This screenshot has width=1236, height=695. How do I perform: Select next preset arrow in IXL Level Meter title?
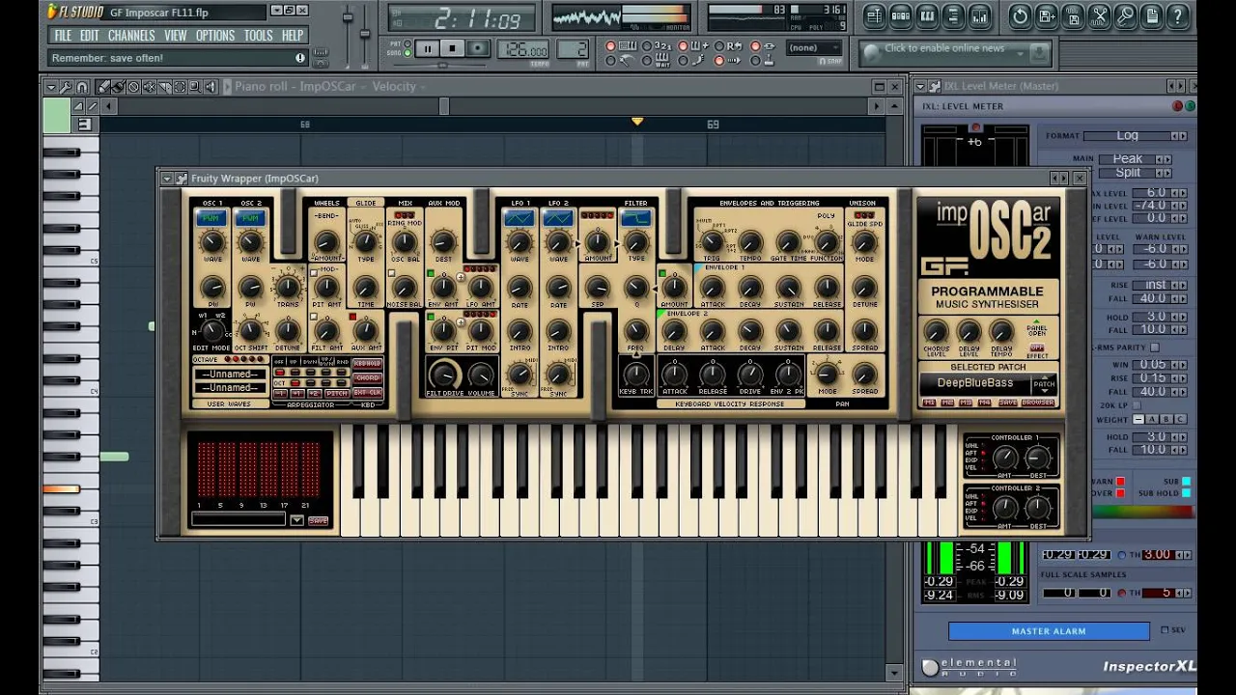1180,86
